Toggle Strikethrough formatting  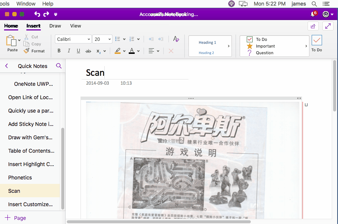point(88,51)
